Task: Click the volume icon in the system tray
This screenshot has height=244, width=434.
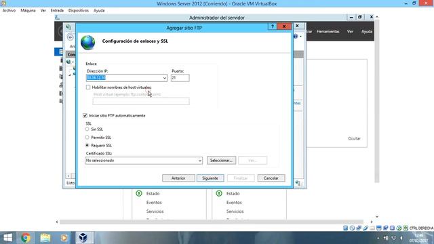Action: click(401, 238)
